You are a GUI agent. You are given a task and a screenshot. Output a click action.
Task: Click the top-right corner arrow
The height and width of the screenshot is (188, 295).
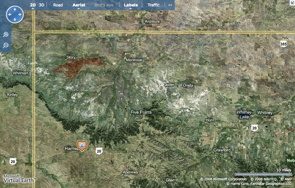point(292,2)
